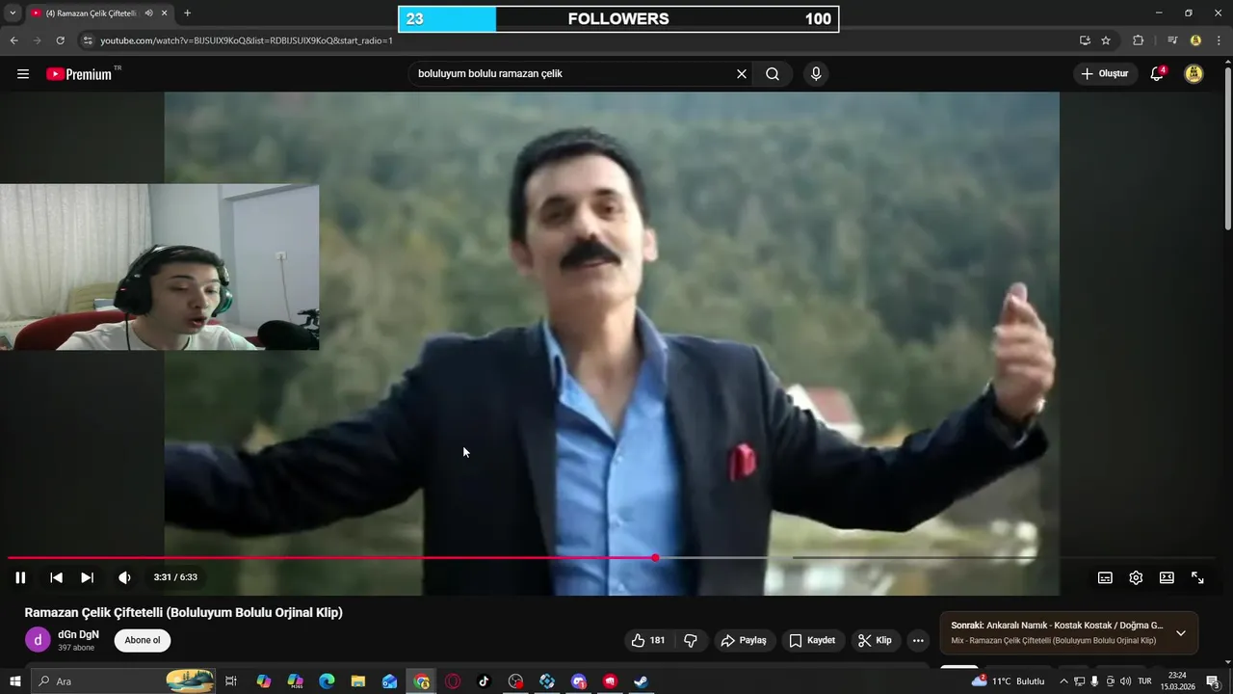Skip to next video
This screenshot has width=1233, height=694.
[x=87, y=577]
